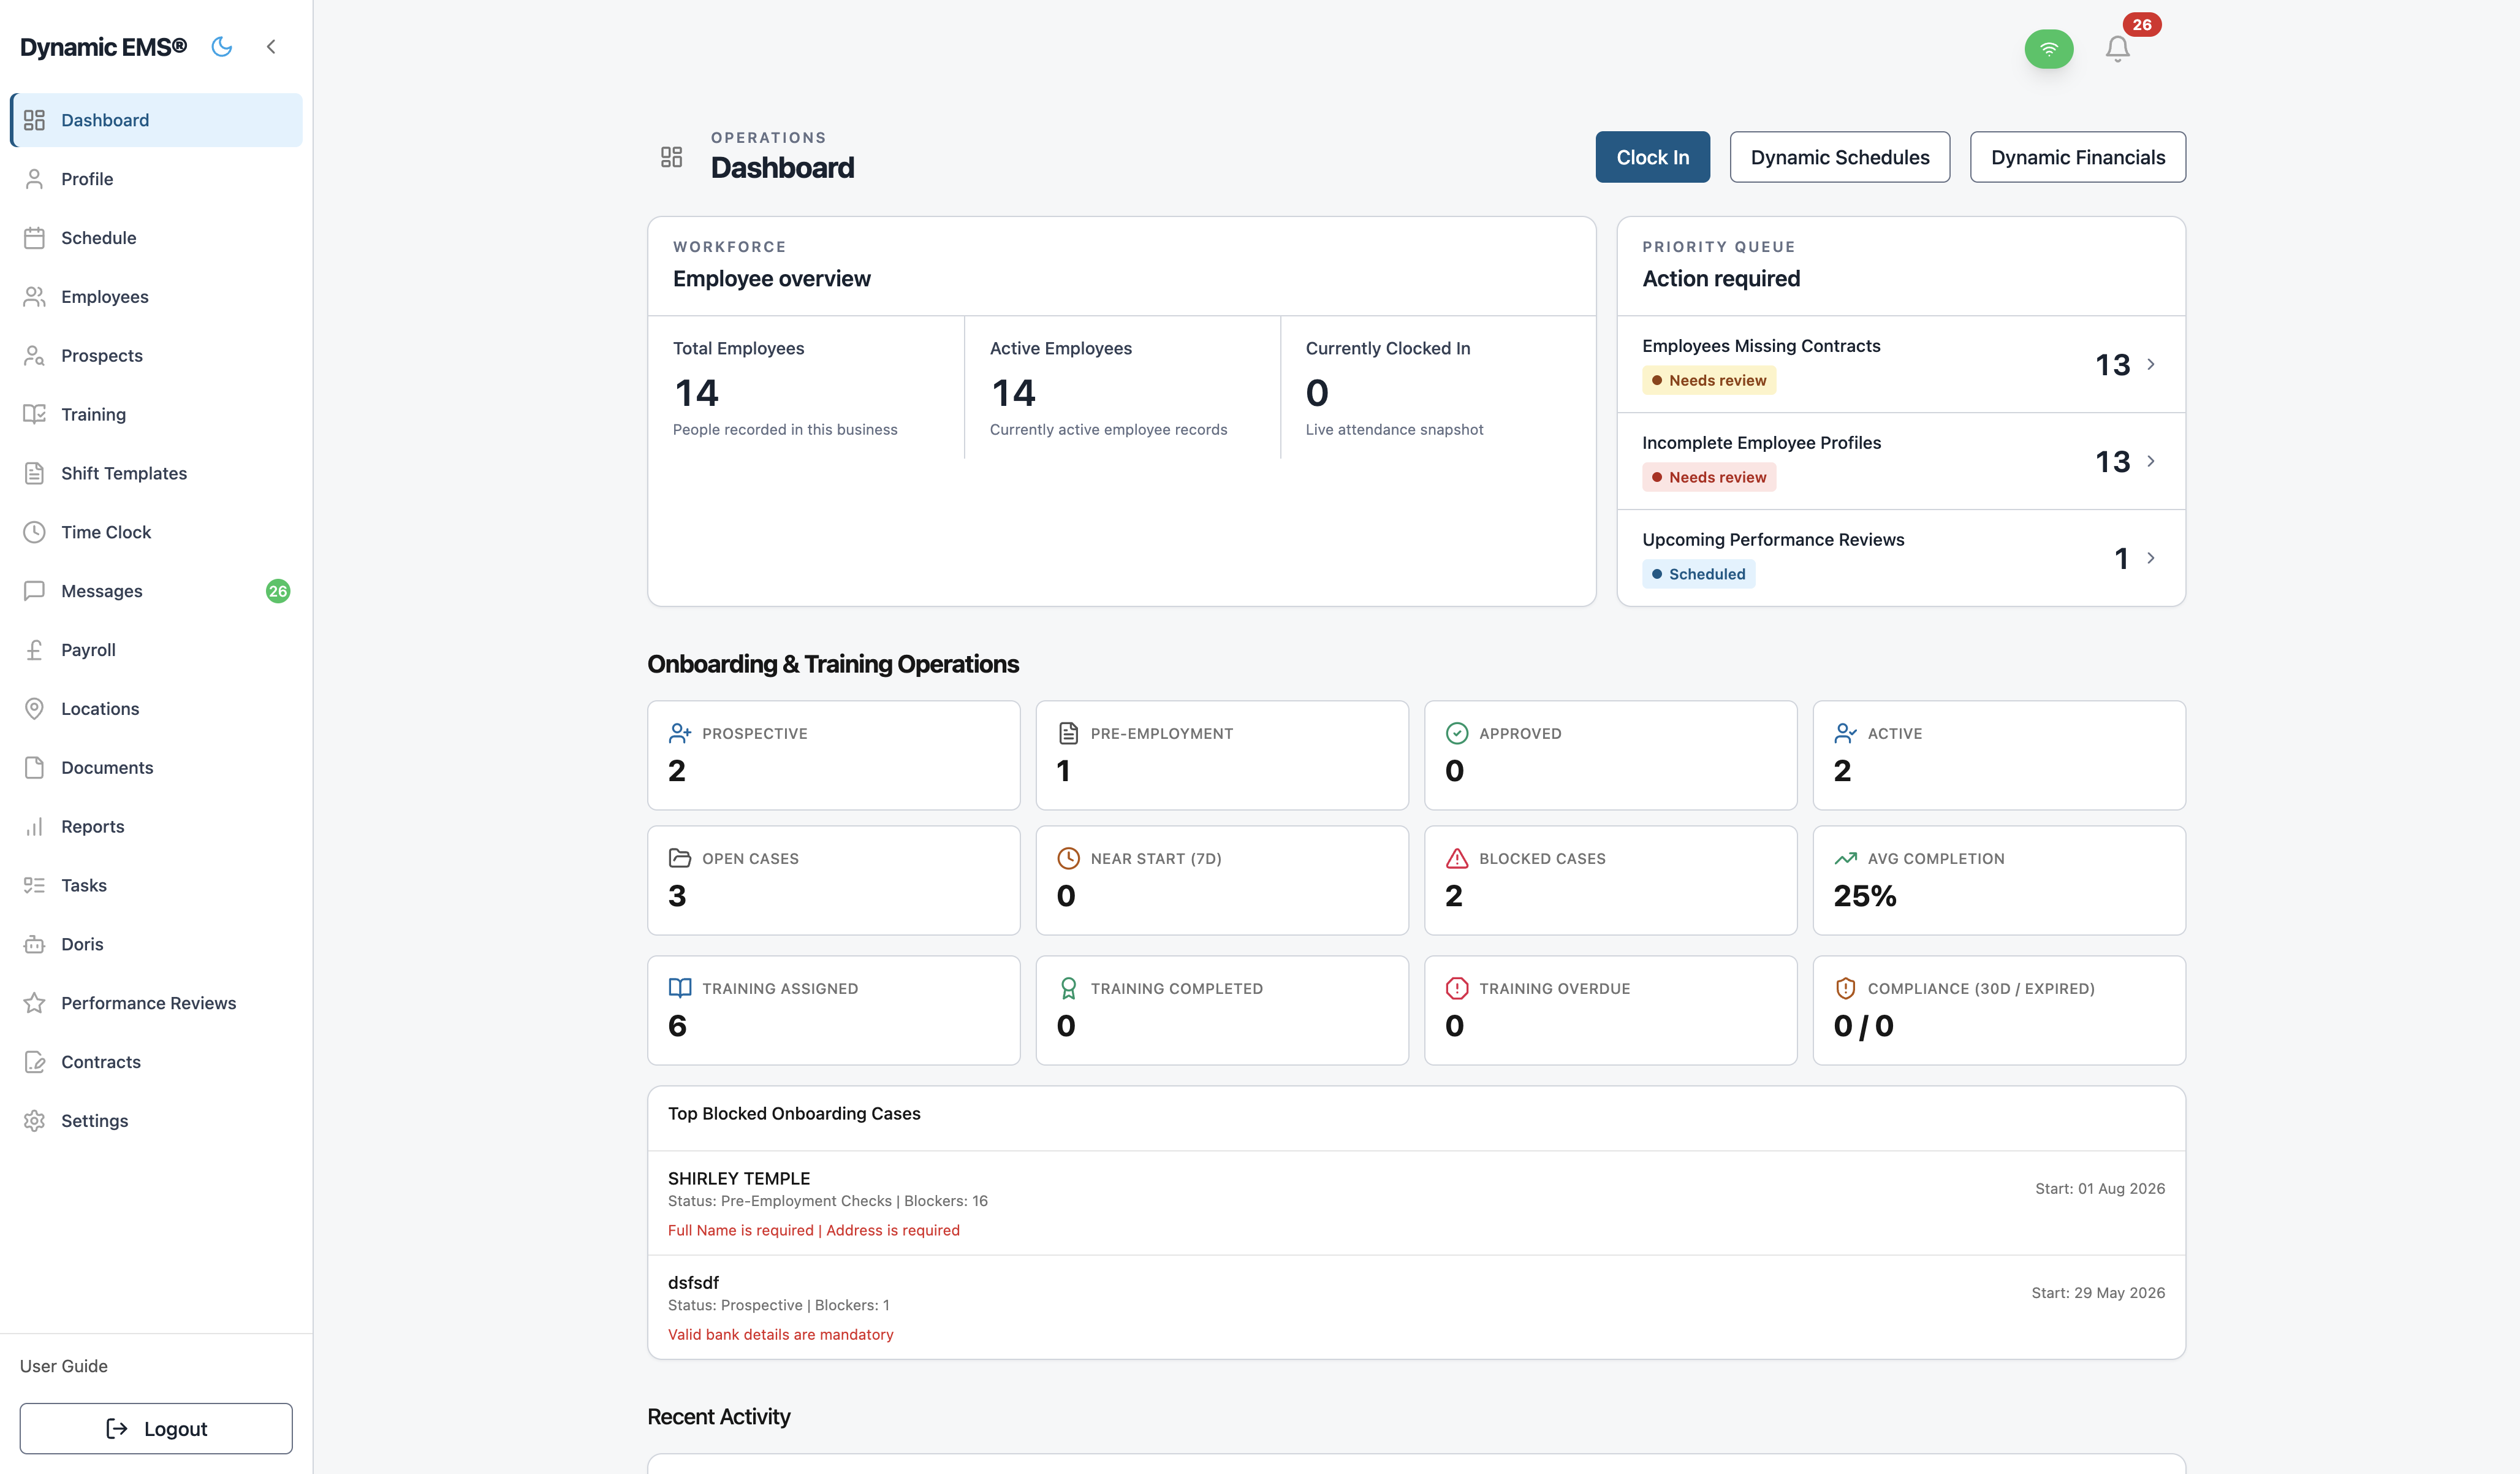Click the Doris robot icon
This screenshot has width=2520, height=1474.
coord(35,945)
